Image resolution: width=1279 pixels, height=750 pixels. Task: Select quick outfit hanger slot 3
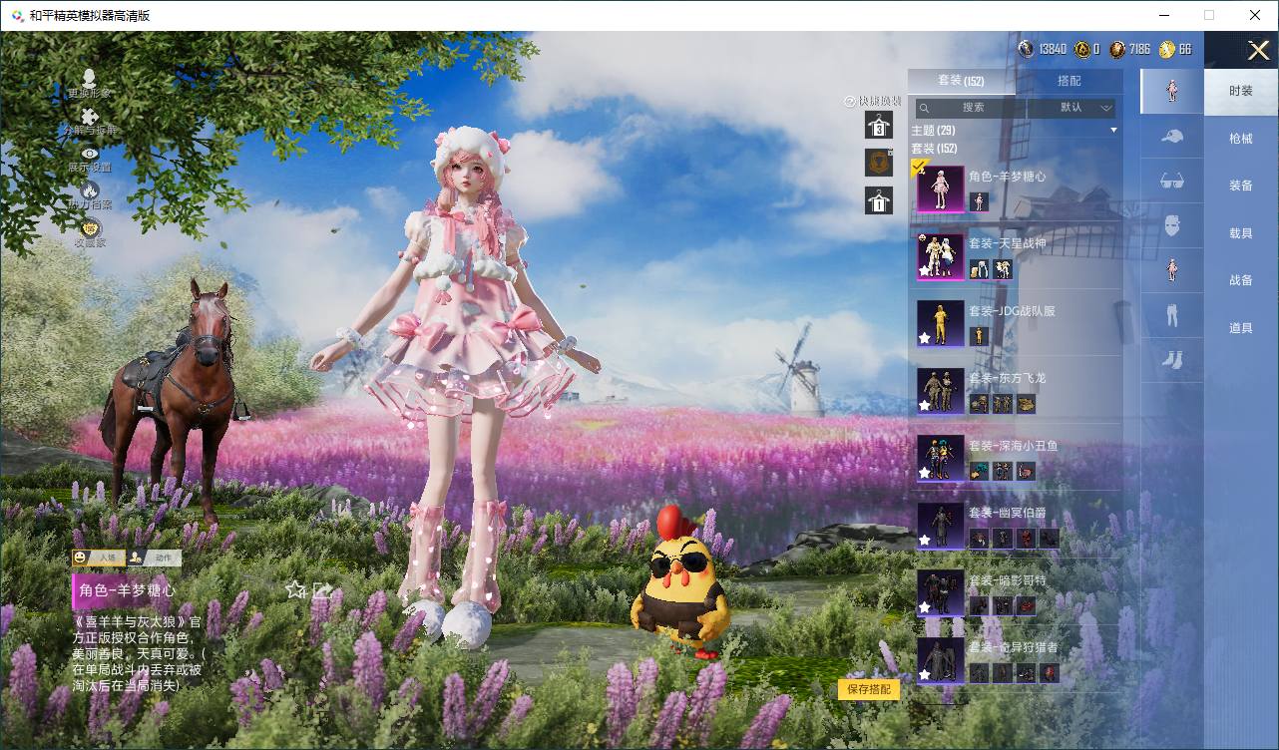coord(878,125)
